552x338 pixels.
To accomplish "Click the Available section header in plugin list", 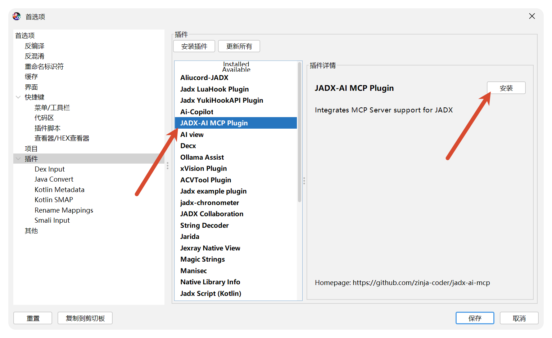I will click(x=236, y=70).
